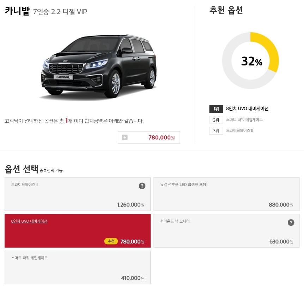Open help tooltip for 드라이브와이즈 II option
The image size is (304, 287).
click(142, 186)
